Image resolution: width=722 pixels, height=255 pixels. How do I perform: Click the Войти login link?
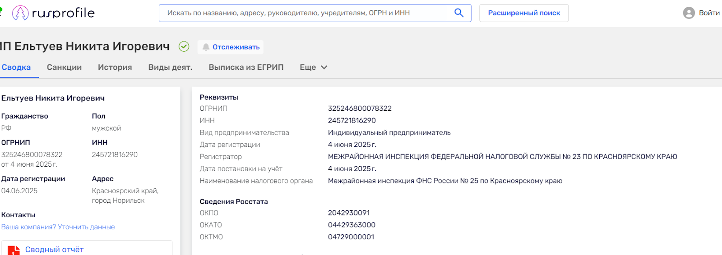[709, 13]
